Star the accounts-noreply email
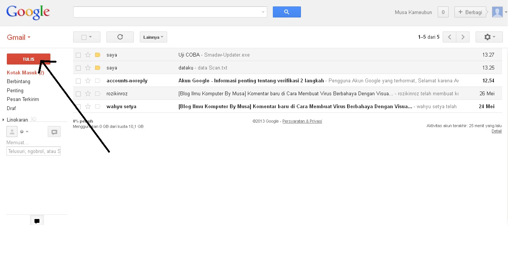512x279 pixels. click(88, 80)
